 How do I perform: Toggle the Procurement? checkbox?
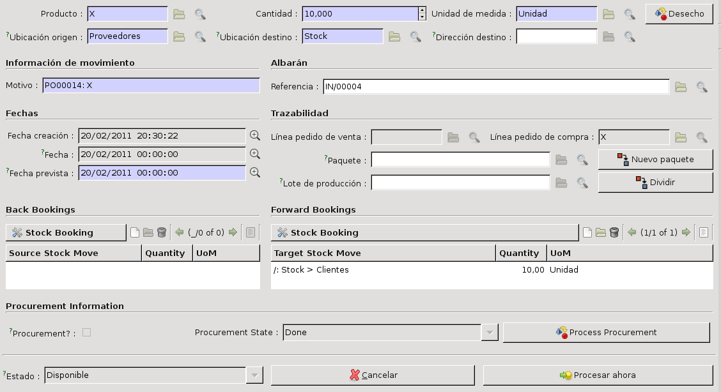(86, 333)
